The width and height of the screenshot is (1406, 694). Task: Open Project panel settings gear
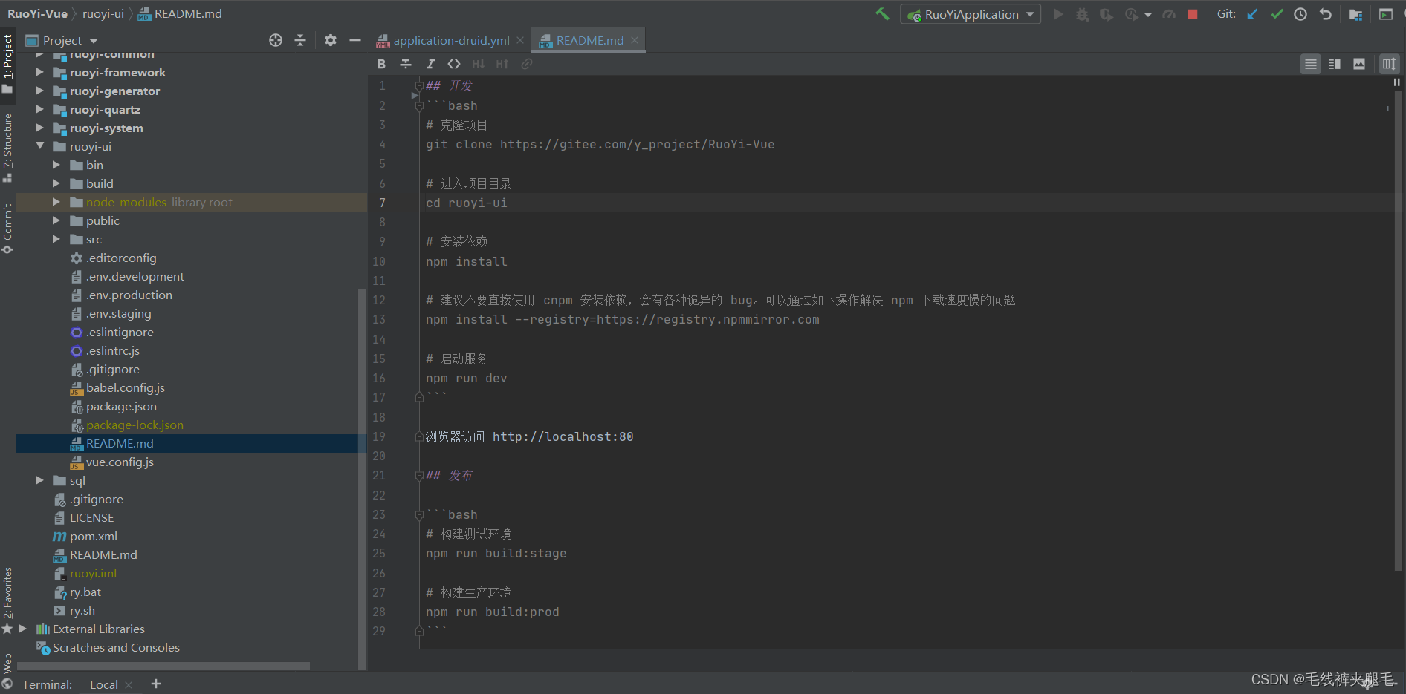pyautogui.click(x=331, y=40)
